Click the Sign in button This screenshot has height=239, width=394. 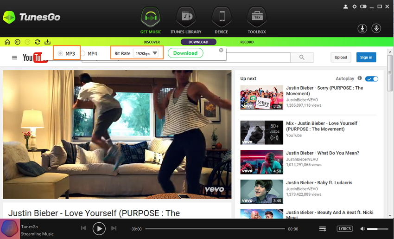tap(366, 58)
